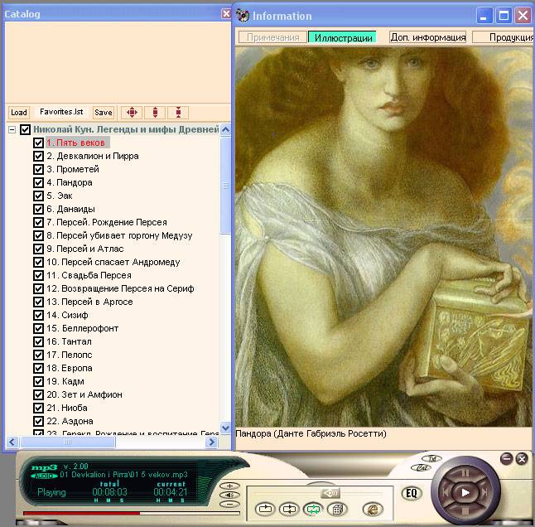
Task: Open the Продукция tab
Action: coord(504,37)
